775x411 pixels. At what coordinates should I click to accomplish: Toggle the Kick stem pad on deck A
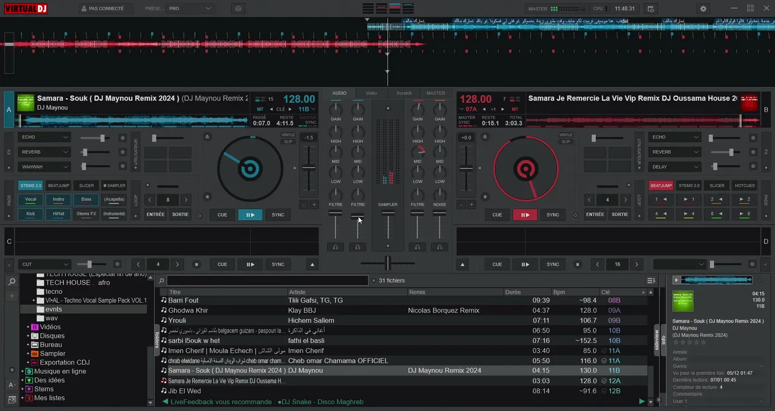pos(30,214)
